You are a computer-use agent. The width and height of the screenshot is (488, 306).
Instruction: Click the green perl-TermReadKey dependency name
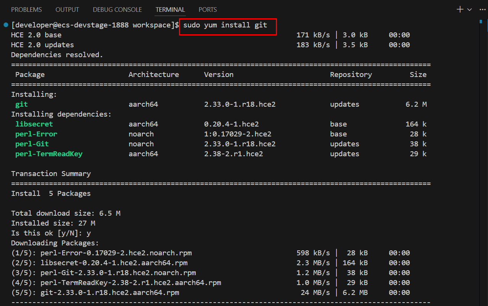point(49,154)
